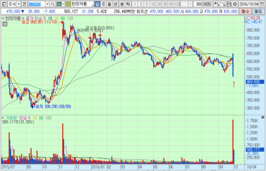Switch chart to 주 weekly period

coord(104,4)
